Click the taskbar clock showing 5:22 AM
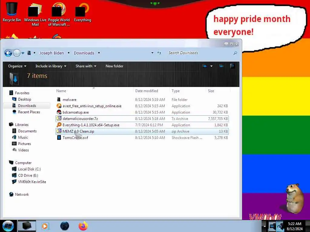The image size is (310, 232). tap(295, 226)
